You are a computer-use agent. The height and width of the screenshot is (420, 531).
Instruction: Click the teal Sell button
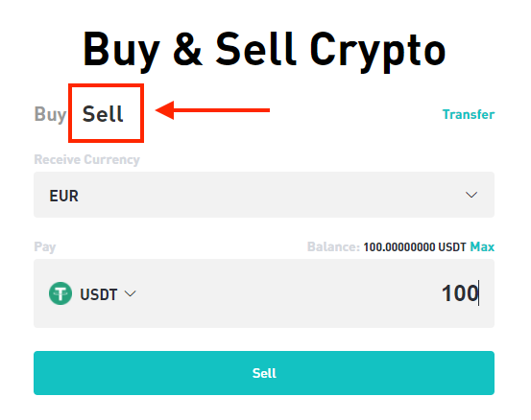pyautogui.click(x=264, y=373)
